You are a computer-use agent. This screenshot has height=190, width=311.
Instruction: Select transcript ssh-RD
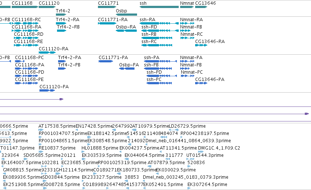tap(149, 27)
